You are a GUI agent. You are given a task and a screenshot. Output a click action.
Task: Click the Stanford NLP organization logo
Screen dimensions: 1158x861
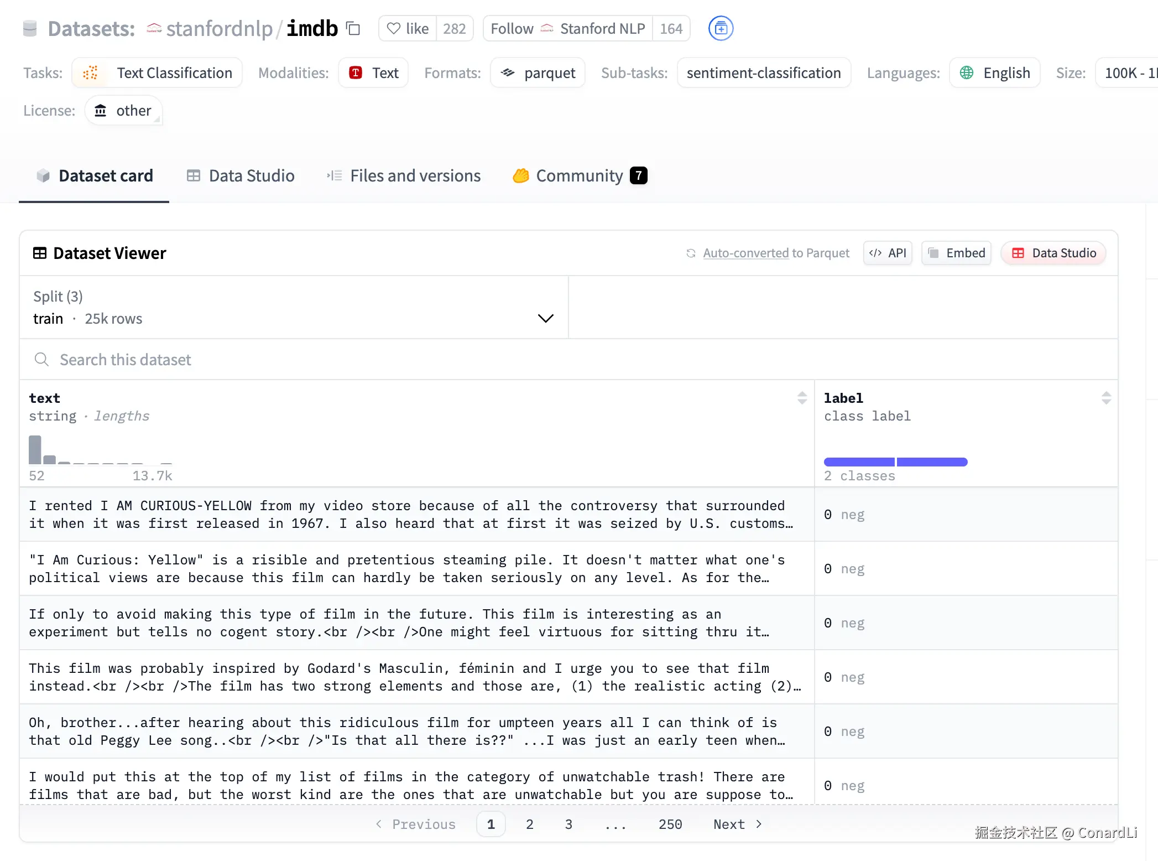[546, 28]
